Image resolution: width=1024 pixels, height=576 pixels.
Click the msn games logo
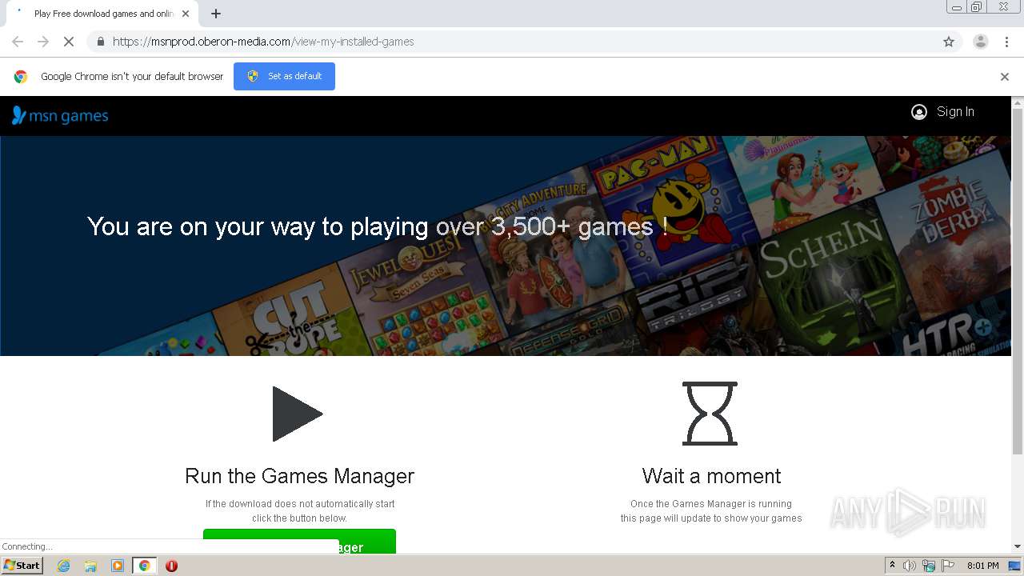[60, 116]
